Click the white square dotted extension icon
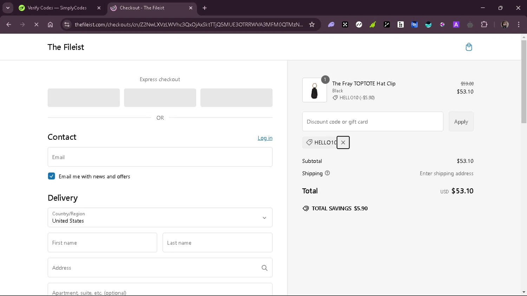 [401, 25]
